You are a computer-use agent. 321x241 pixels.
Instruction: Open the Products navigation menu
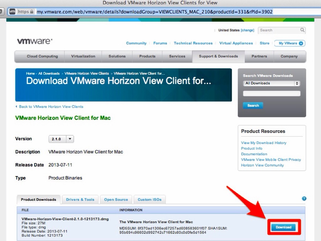(147, 56)
